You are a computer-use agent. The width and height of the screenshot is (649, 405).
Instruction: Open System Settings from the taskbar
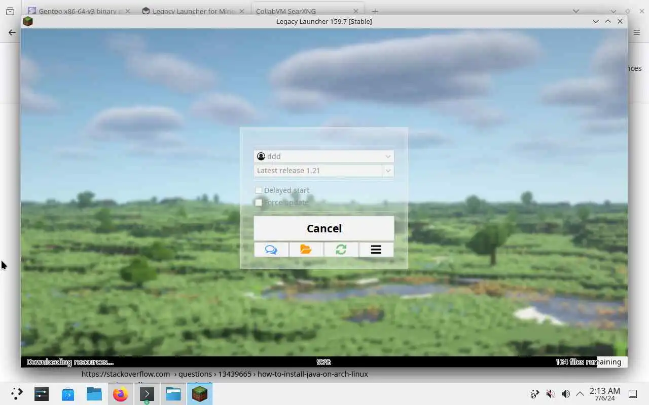[42, 394]
